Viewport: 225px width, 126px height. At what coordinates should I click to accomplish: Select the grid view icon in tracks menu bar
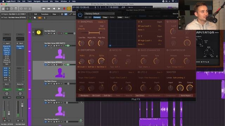click(x=62, y=14)
